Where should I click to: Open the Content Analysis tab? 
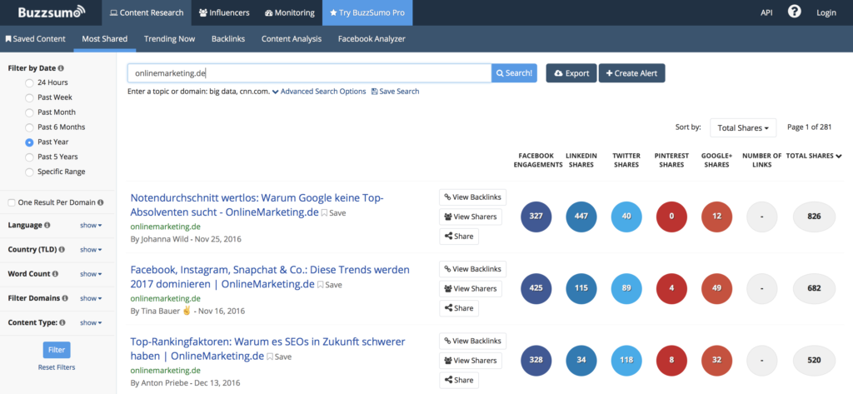pos(291,39)
